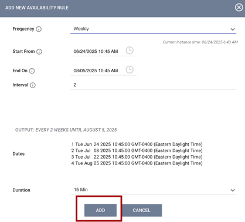Screen dimensions: 245x222
Task: Click the Interval input field showing 2
Action: 153,85
